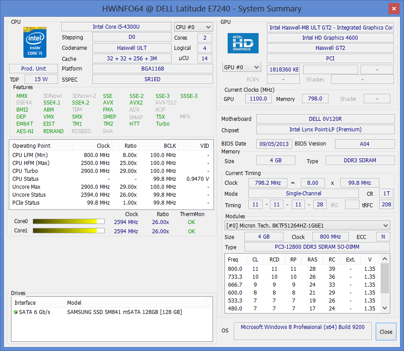The width and height of the screenshot is (404, 351).
Task: Click the Prod. Unit button
Action: [34, 69]
